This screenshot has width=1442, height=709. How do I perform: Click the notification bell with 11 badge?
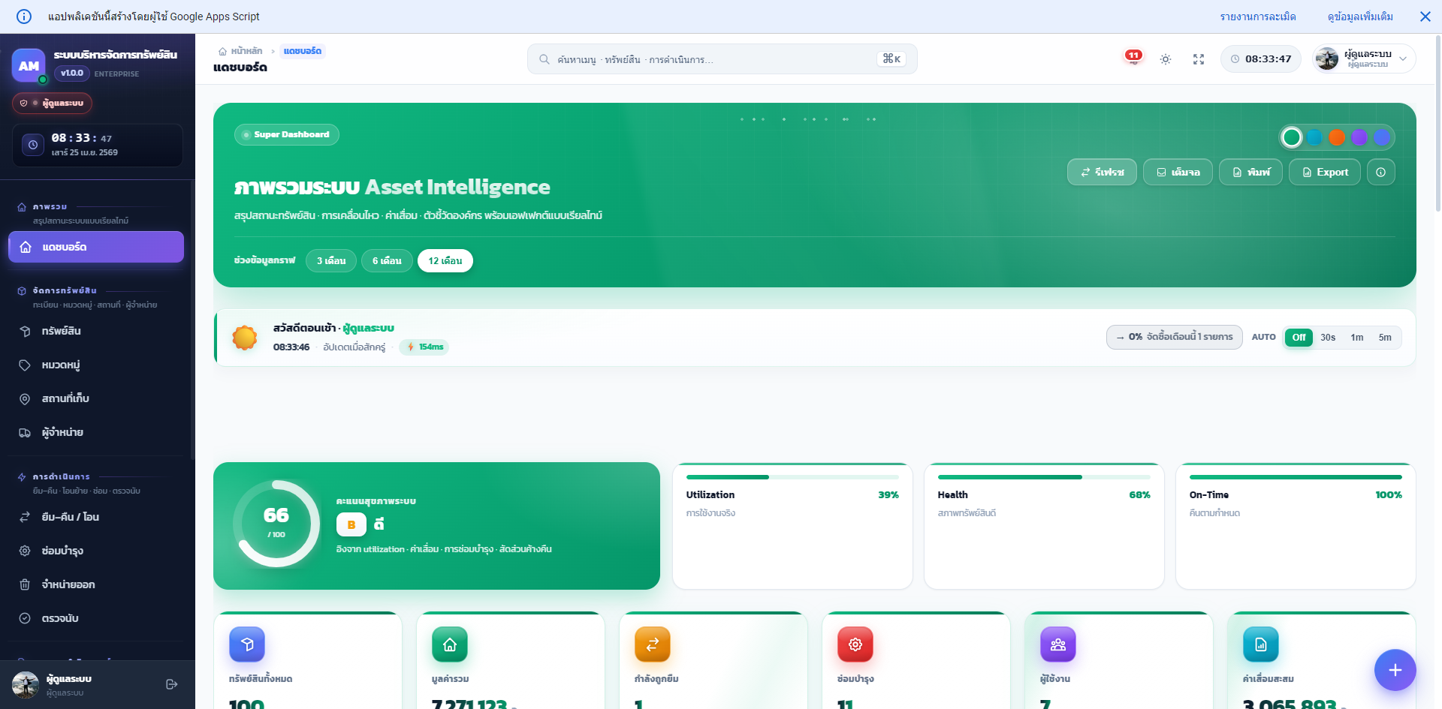click(1133, 59)
